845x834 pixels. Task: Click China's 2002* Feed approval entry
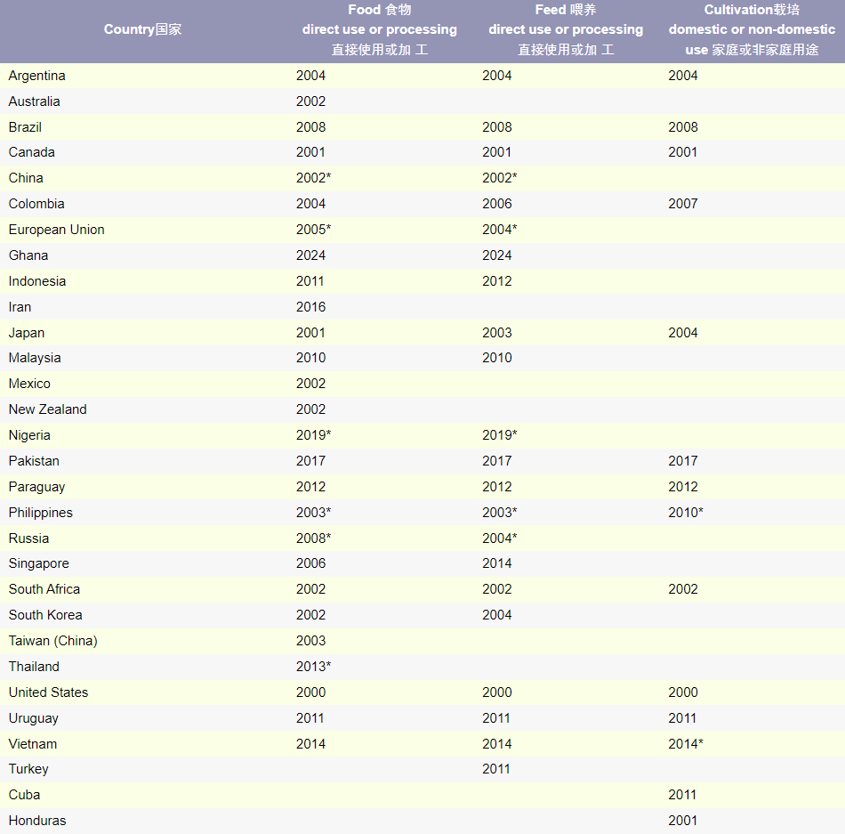point(499,178)
